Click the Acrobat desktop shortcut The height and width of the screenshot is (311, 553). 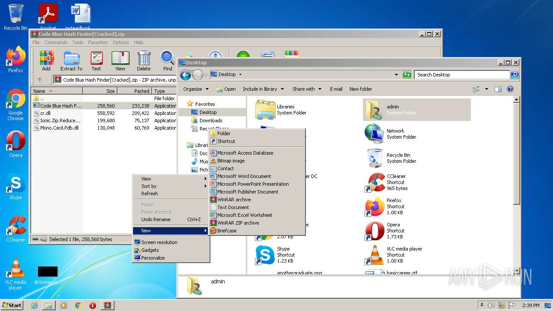pyautogui.click(x=48, y=16)
